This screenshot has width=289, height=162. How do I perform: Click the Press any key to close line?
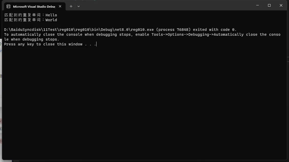click(x=50, y=44)
